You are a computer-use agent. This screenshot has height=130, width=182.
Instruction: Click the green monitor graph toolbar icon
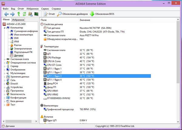point(36,14)
